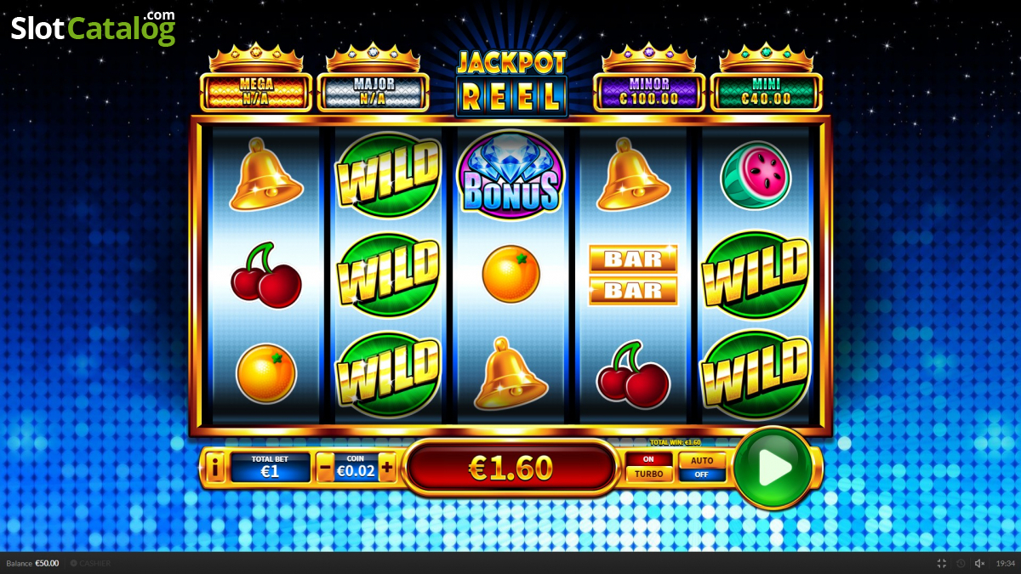This screenshot has width=1021, height=574.
Task: Decrease coin value with minus button
Action: pyautogui.click(x=325, y=467)
